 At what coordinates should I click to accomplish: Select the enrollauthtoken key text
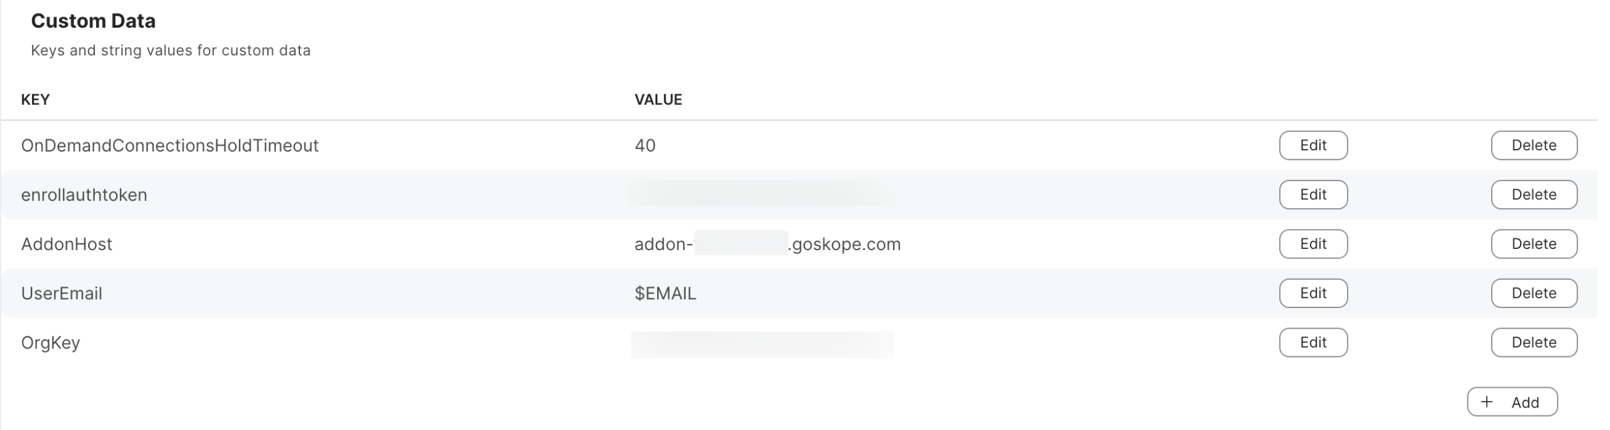tap(84, 195)
